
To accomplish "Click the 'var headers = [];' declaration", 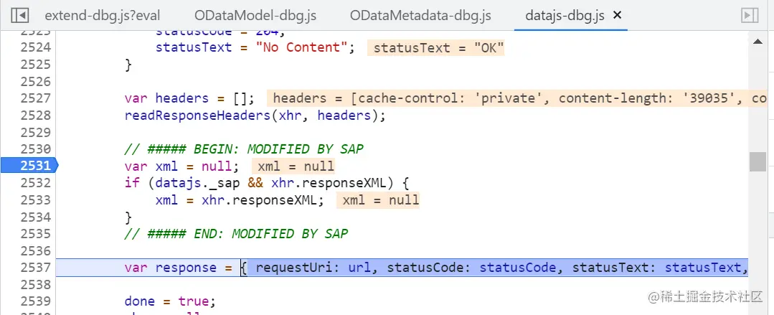I will 189,98.
